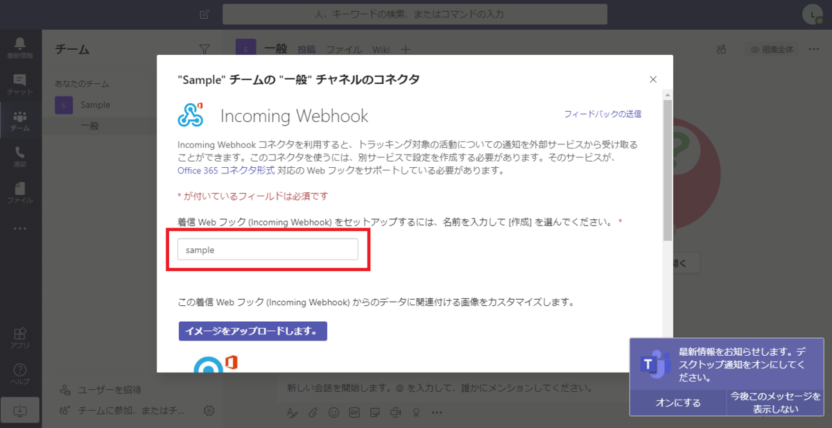The width and height of the screenshot is (832, 428).
Task: Click the filter funnel icon in the teams list
Action: coord(204,49)
